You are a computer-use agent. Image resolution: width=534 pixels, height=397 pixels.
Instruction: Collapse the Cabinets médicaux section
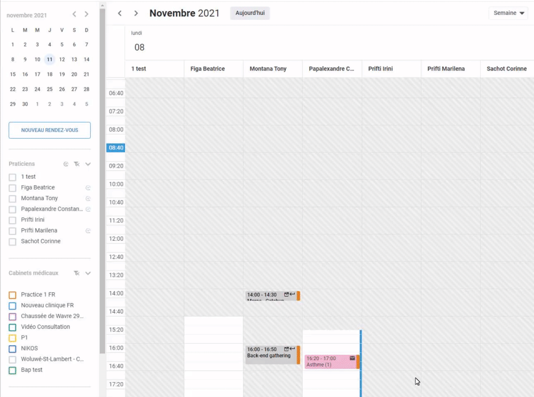tap(88, 273)
